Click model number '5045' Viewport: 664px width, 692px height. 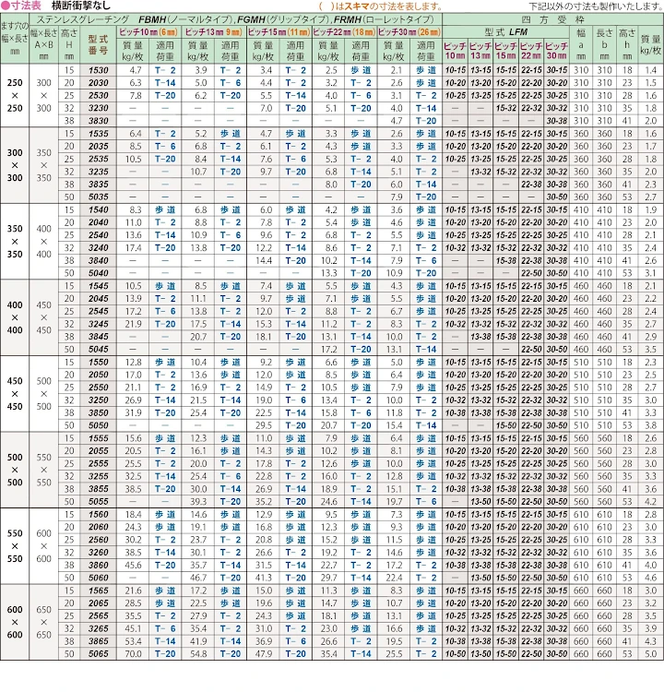pos(98,349)
